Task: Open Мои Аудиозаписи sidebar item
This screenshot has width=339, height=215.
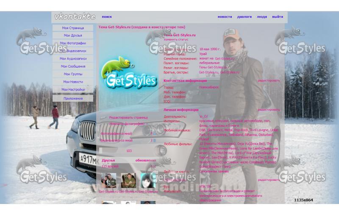Action: click(x=73, y=59)
